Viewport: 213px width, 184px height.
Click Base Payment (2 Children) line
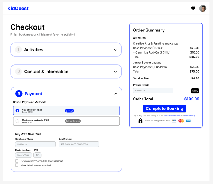pyautogui.click(x=150, y=67)
